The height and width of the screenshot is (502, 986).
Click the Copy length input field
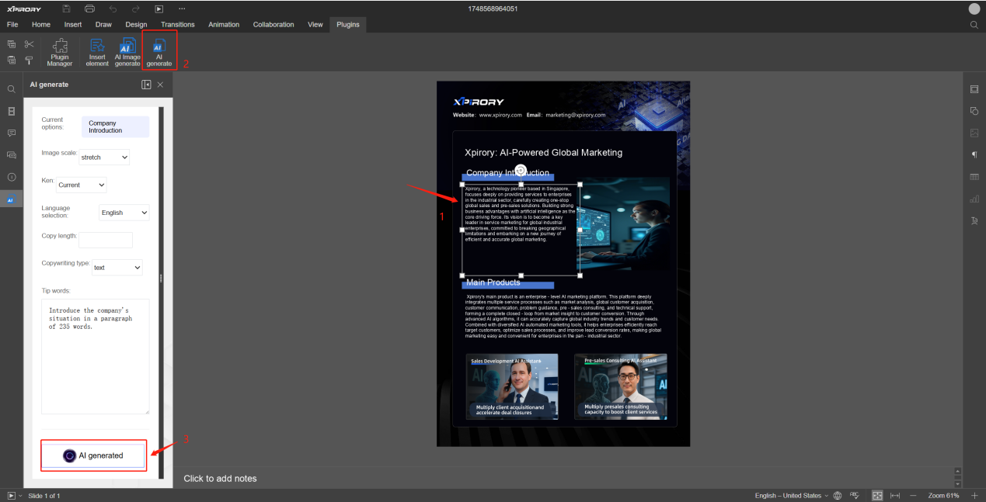[106, 240]
